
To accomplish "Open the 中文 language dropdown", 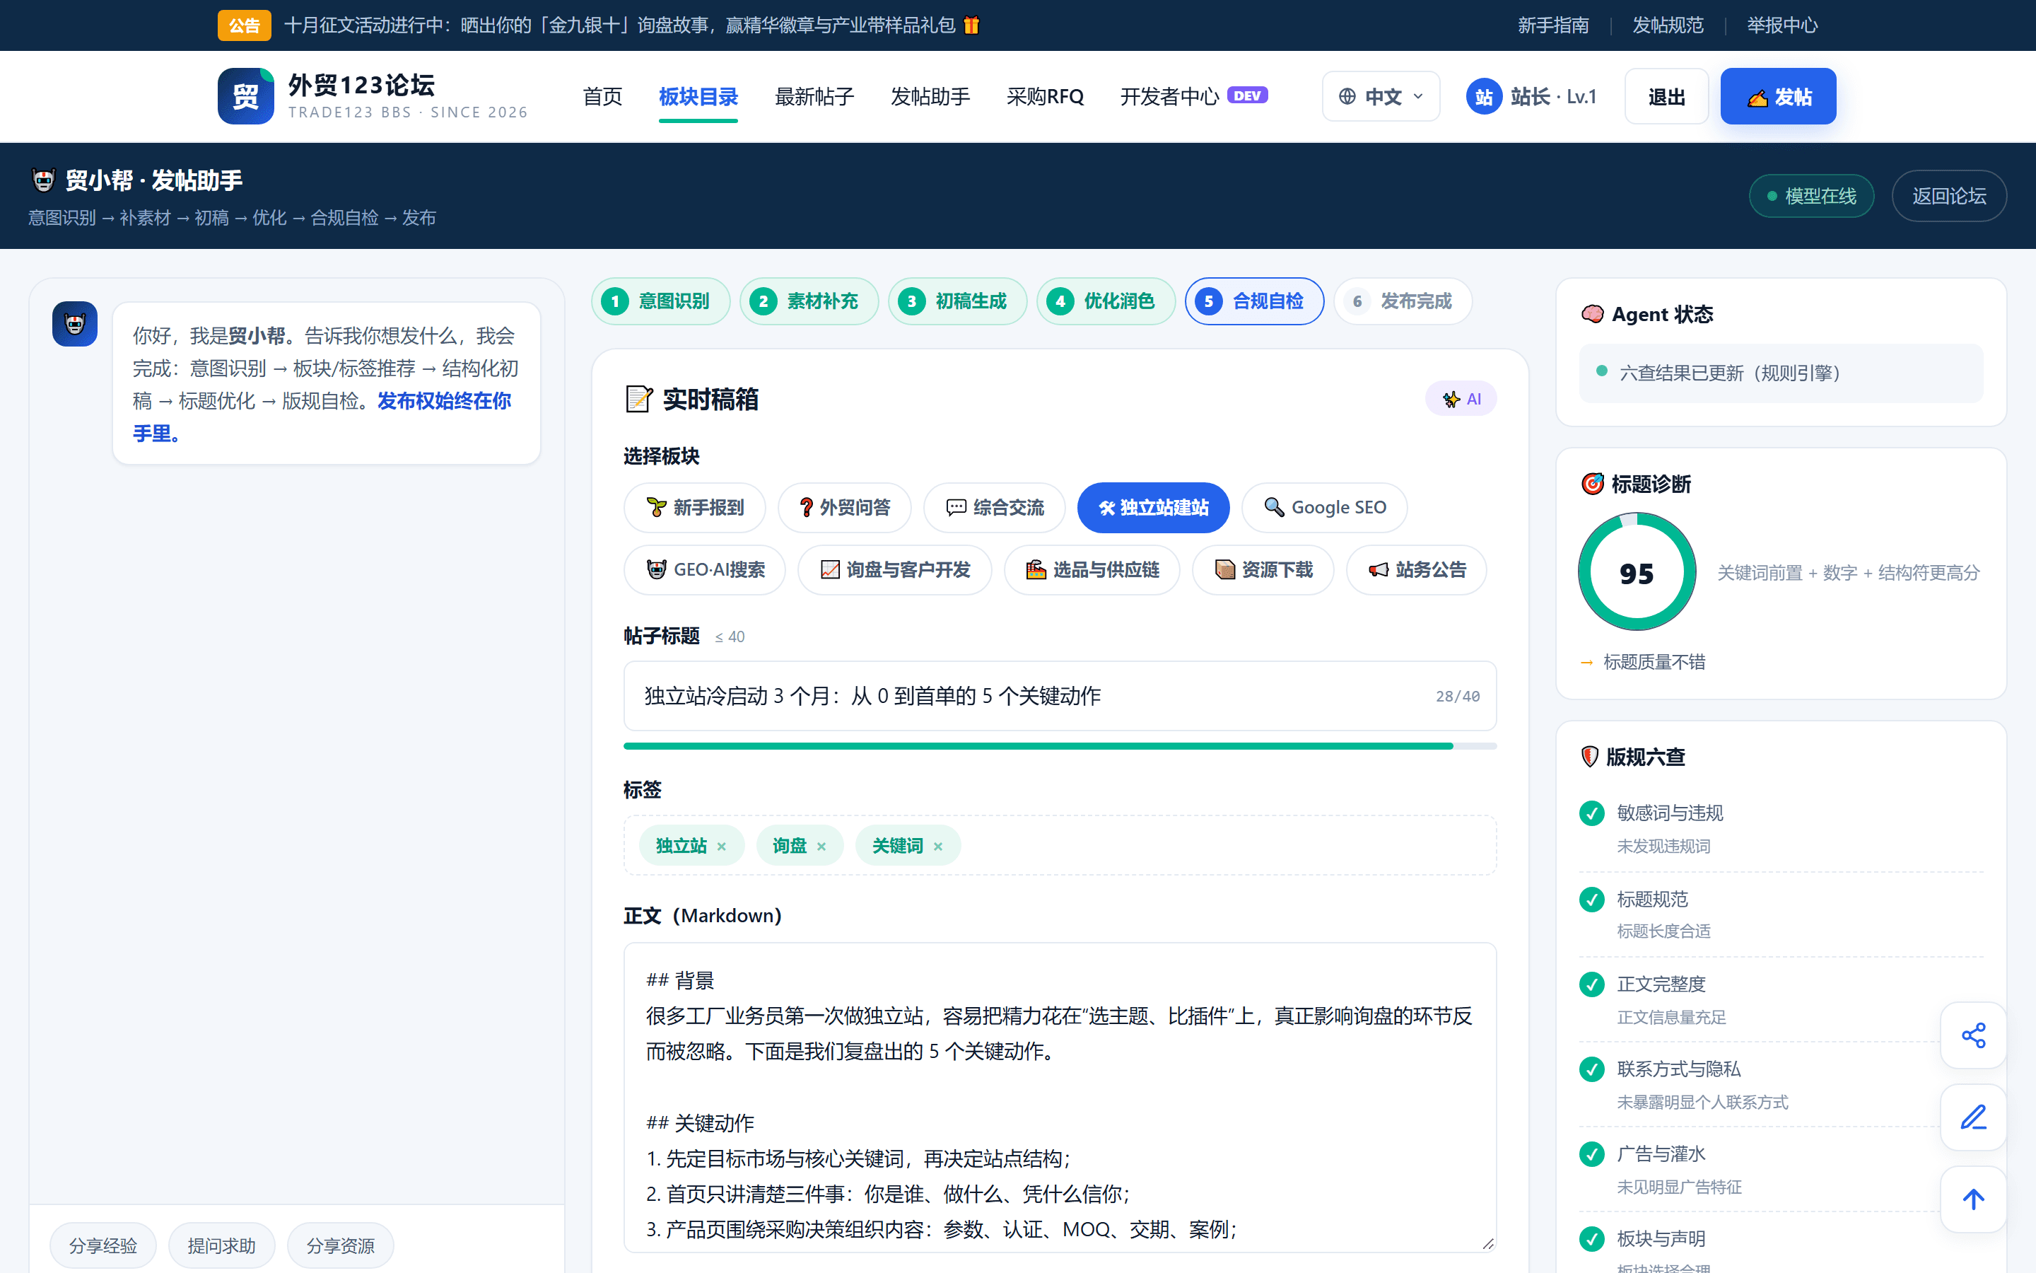I will tap(1381, 96).
